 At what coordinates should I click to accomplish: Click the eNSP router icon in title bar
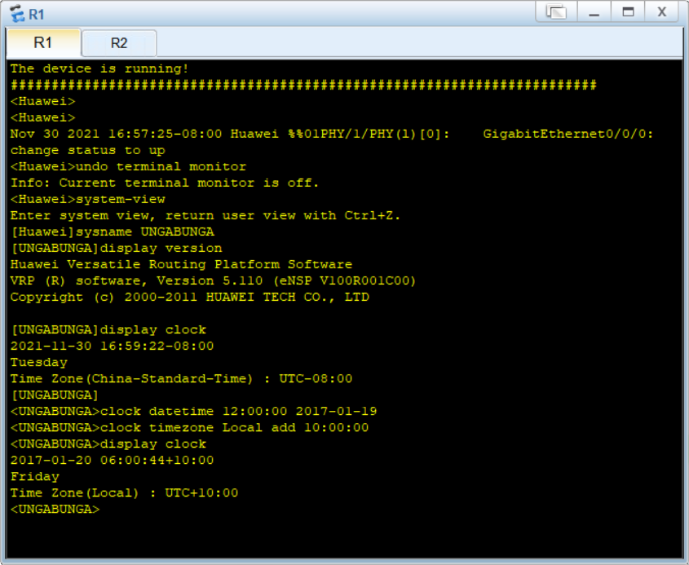(x=16, y=14)
